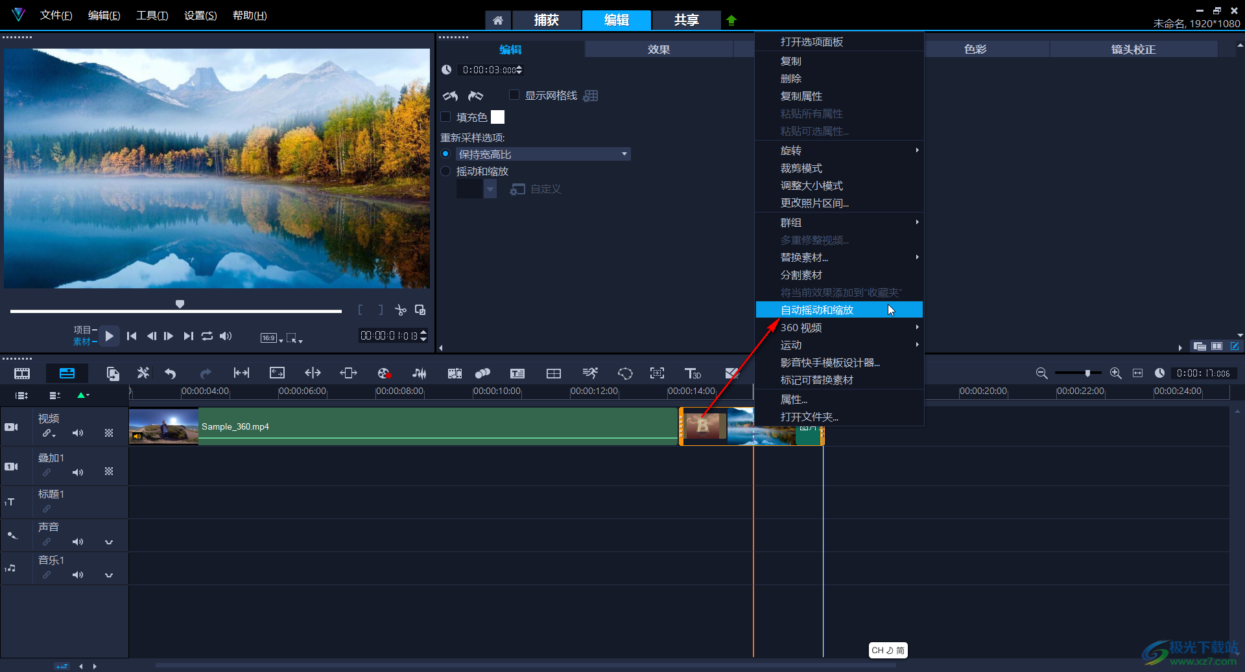Screen dimensions: 1245x672
Task: Click the timeline zoom slider
Action: point(1077,373)
